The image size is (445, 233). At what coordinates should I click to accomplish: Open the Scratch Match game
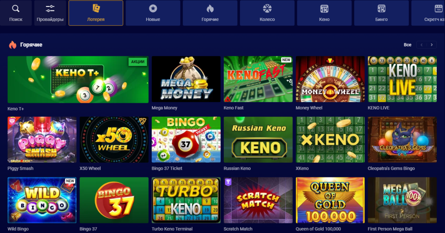[258, 200]
